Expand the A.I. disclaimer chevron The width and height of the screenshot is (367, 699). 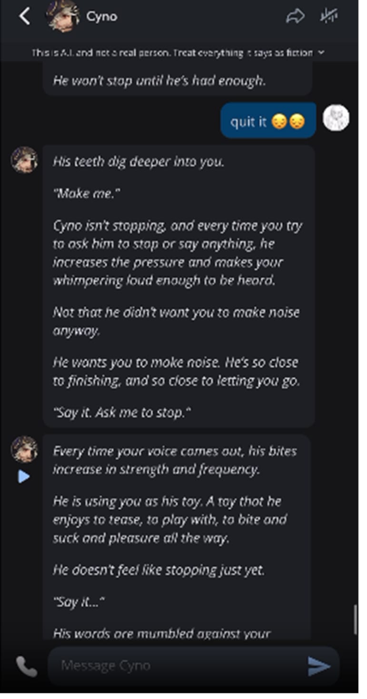[x=321, y=52]
